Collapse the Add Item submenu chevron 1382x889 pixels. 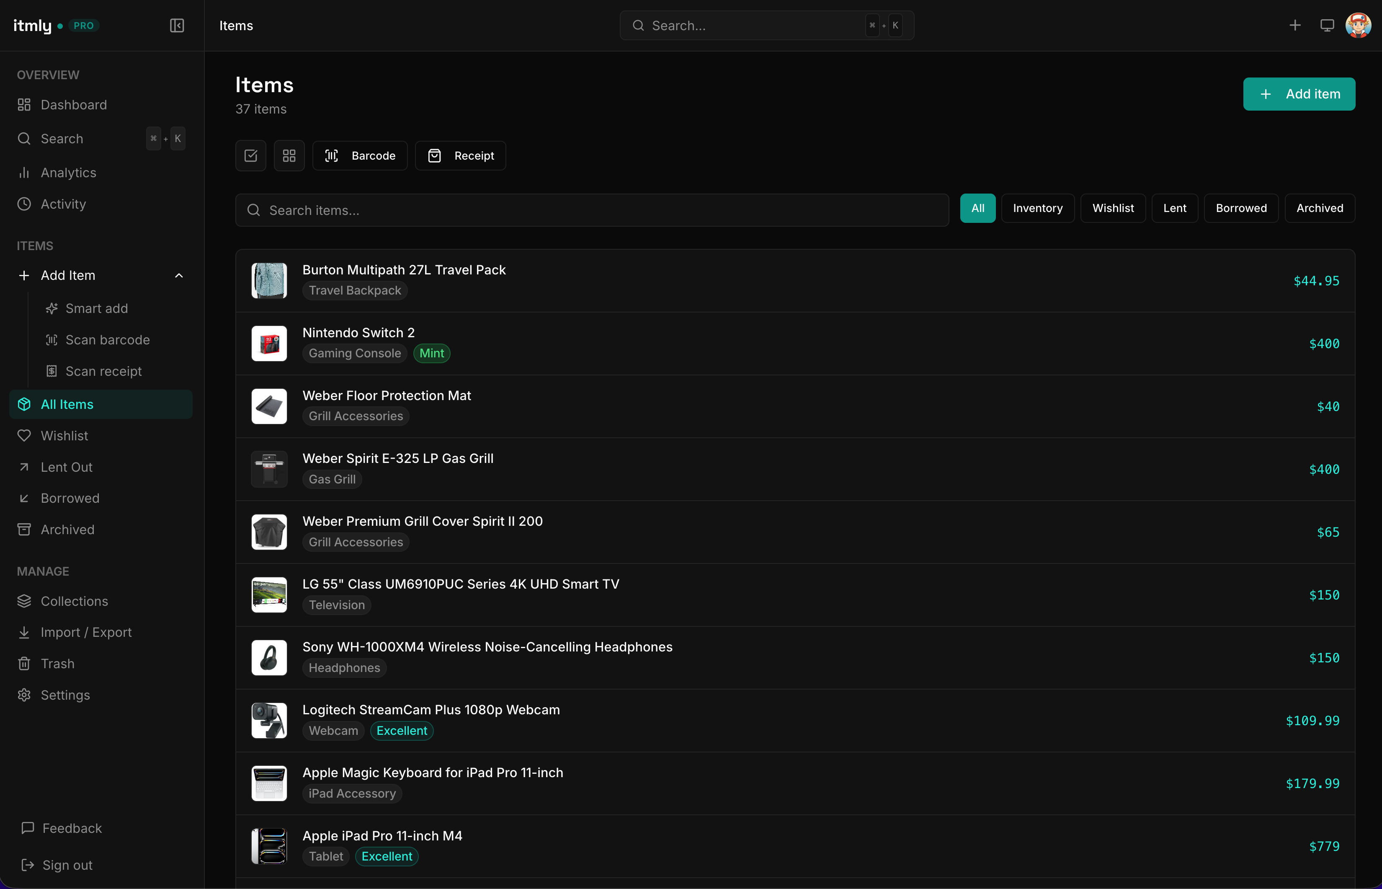point(179,276)
